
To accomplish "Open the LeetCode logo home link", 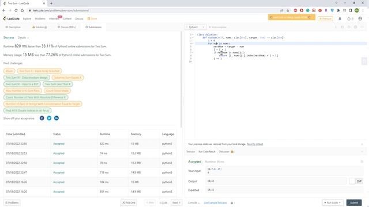I will 12,18.
